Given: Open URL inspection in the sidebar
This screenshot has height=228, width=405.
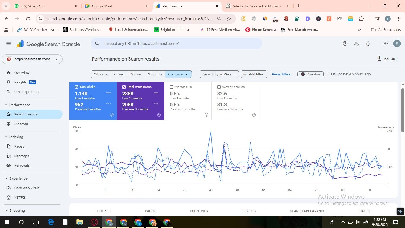Looking at the screenshot, I should [x=26, y=92].
